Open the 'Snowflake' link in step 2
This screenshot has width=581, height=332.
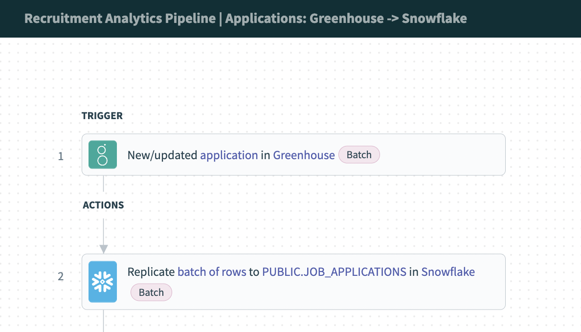point(448,272)
